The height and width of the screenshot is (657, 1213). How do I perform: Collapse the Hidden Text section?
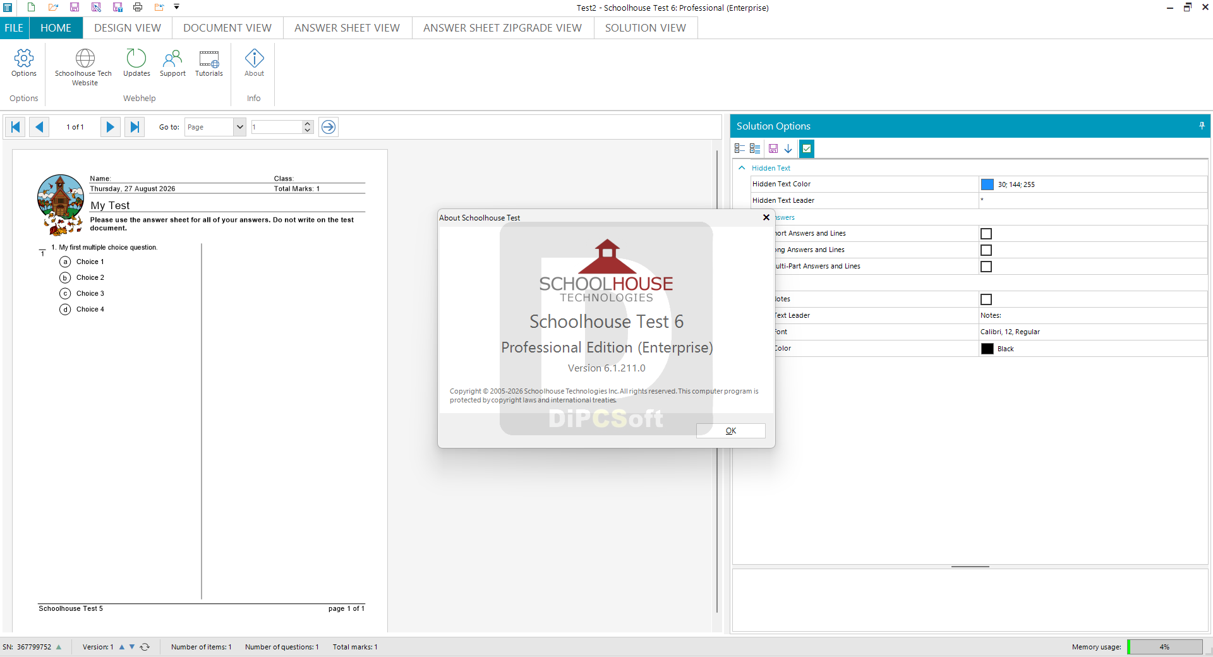point(742,168)
